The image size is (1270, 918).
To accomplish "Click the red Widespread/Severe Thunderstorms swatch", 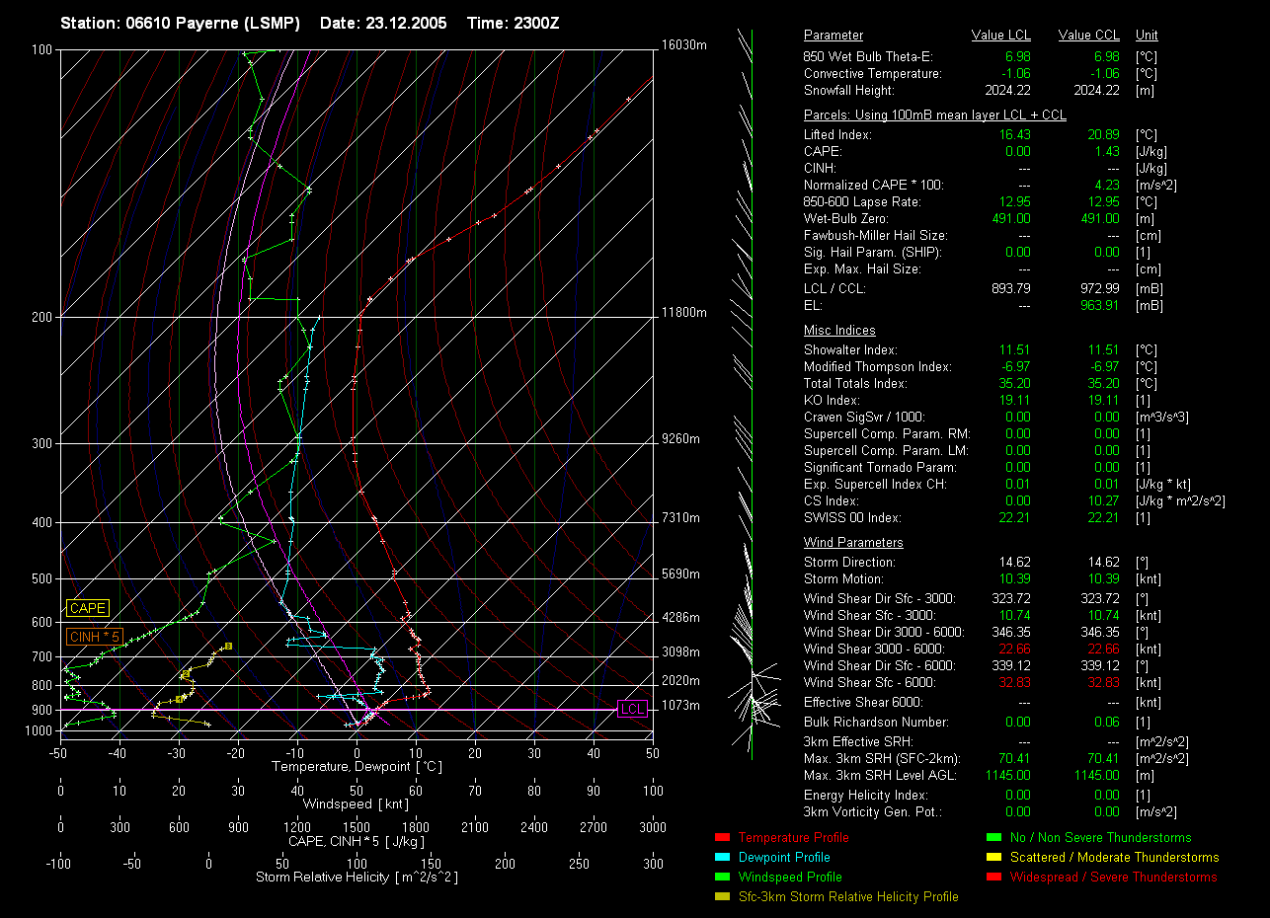I will (x=992, y=878).
